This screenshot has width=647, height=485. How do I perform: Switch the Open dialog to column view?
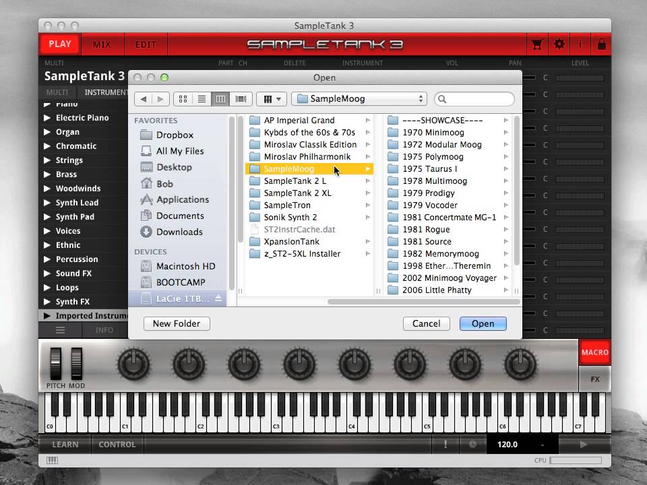[x=221, y=99]
